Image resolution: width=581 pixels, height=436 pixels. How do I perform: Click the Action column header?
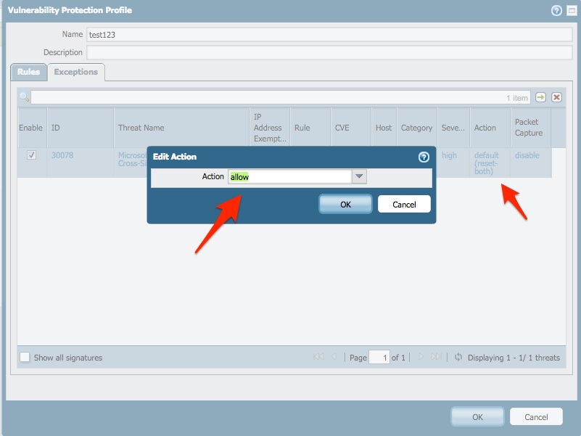click(x=490, y=128)
